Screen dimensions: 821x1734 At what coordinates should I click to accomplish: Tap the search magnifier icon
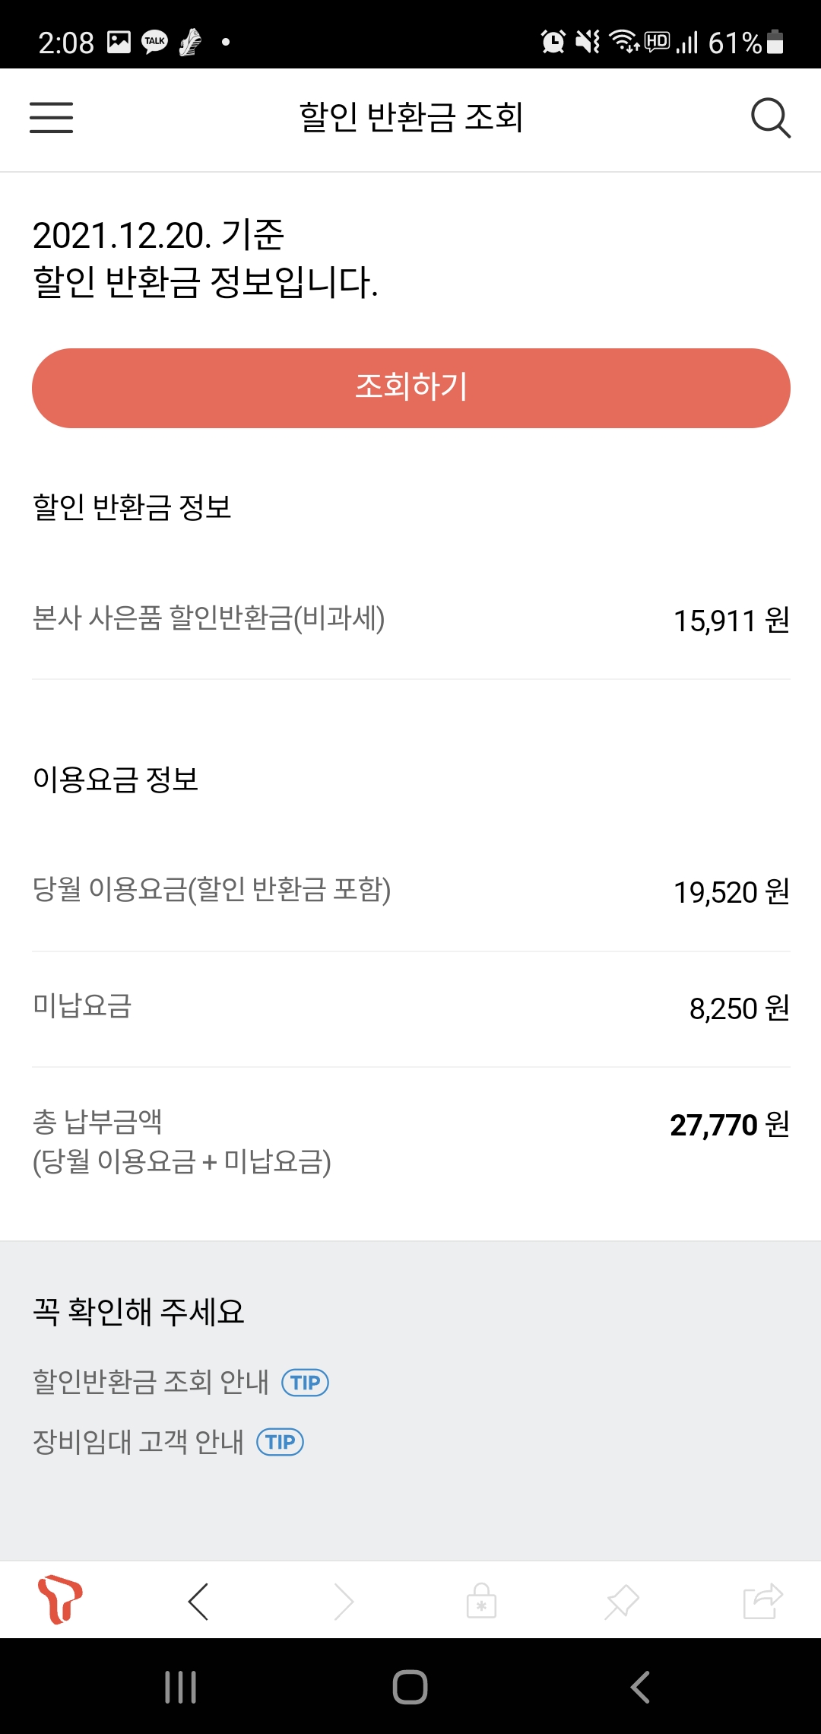(x=770, y=118)
